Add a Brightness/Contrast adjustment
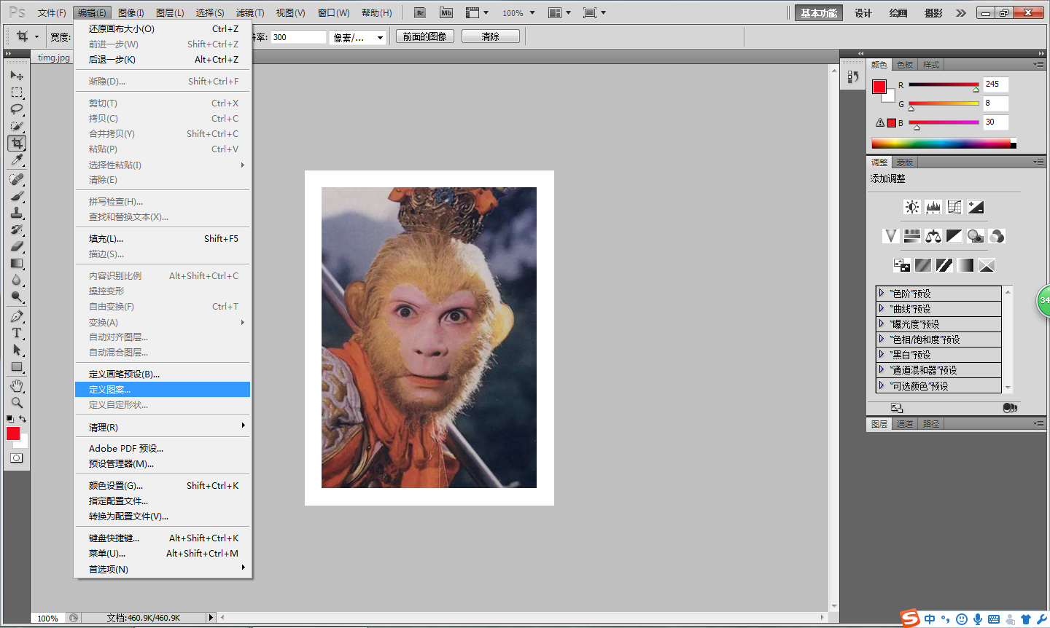This screenshot has height=628, width=1050. [911, 207]
